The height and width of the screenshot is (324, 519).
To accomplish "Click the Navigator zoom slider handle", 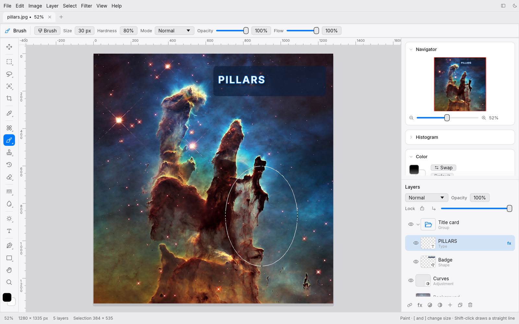I will pos(447,118).
